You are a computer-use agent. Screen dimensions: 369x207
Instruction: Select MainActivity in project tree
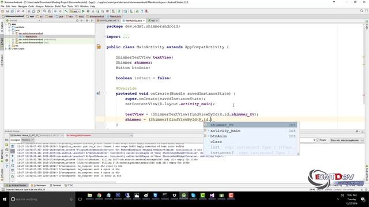point(31,36)
